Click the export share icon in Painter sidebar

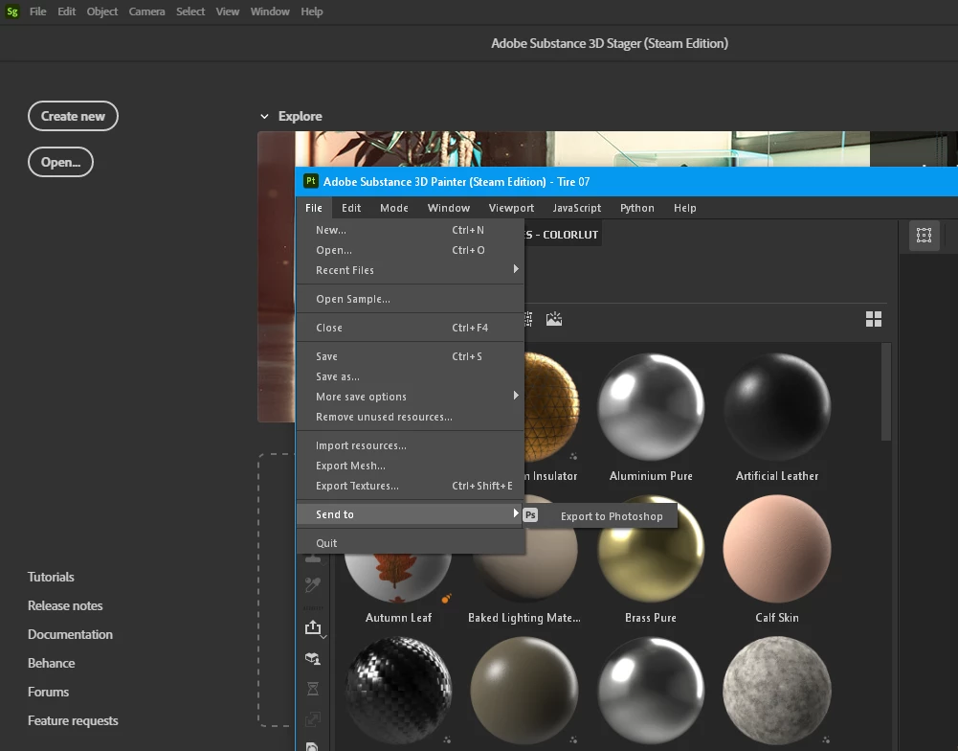313,626
